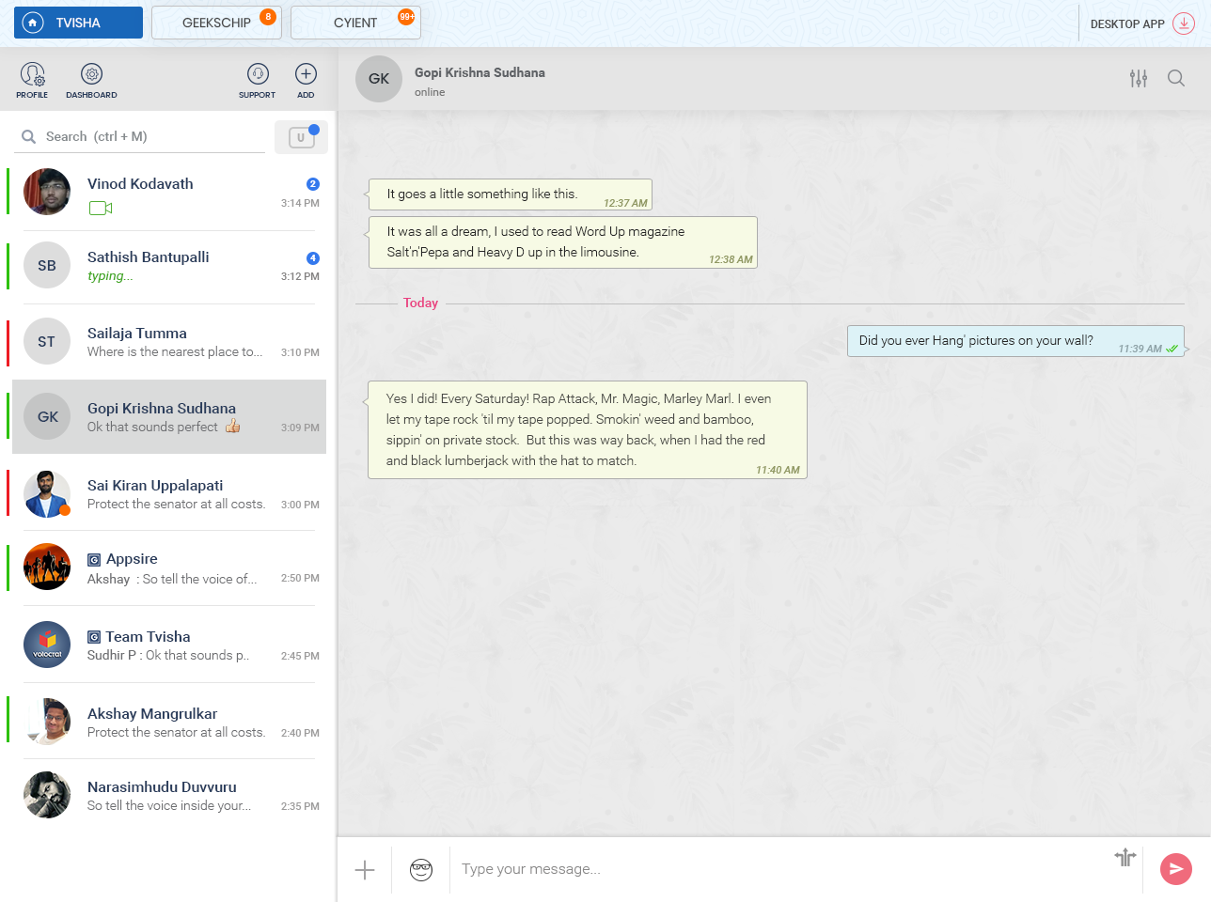Click the home icon in TVISHA tab

(33, 23)
